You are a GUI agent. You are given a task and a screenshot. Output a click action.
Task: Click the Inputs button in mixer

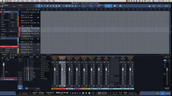tap(20, 78)
